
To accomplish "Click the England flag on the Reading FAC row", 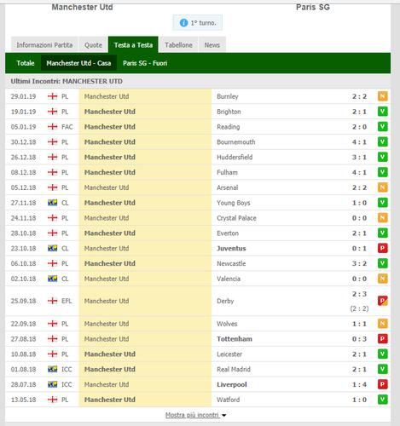I will [x=52, y=127].
